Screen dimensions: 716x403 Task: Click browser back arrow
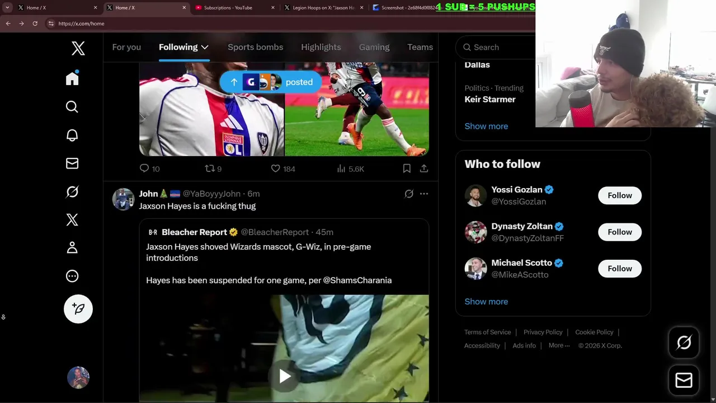[x=8, y=24]
